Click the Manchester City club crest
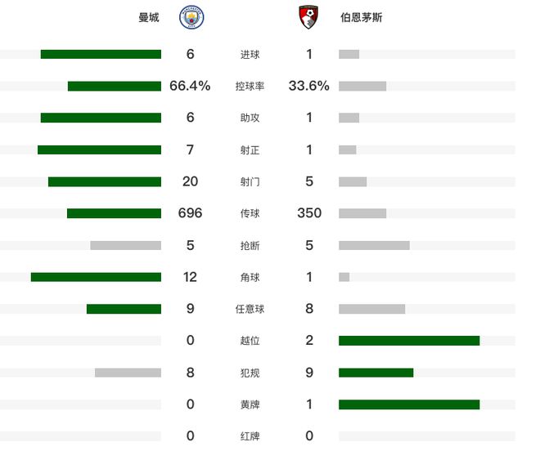 [x=192, y=17]
